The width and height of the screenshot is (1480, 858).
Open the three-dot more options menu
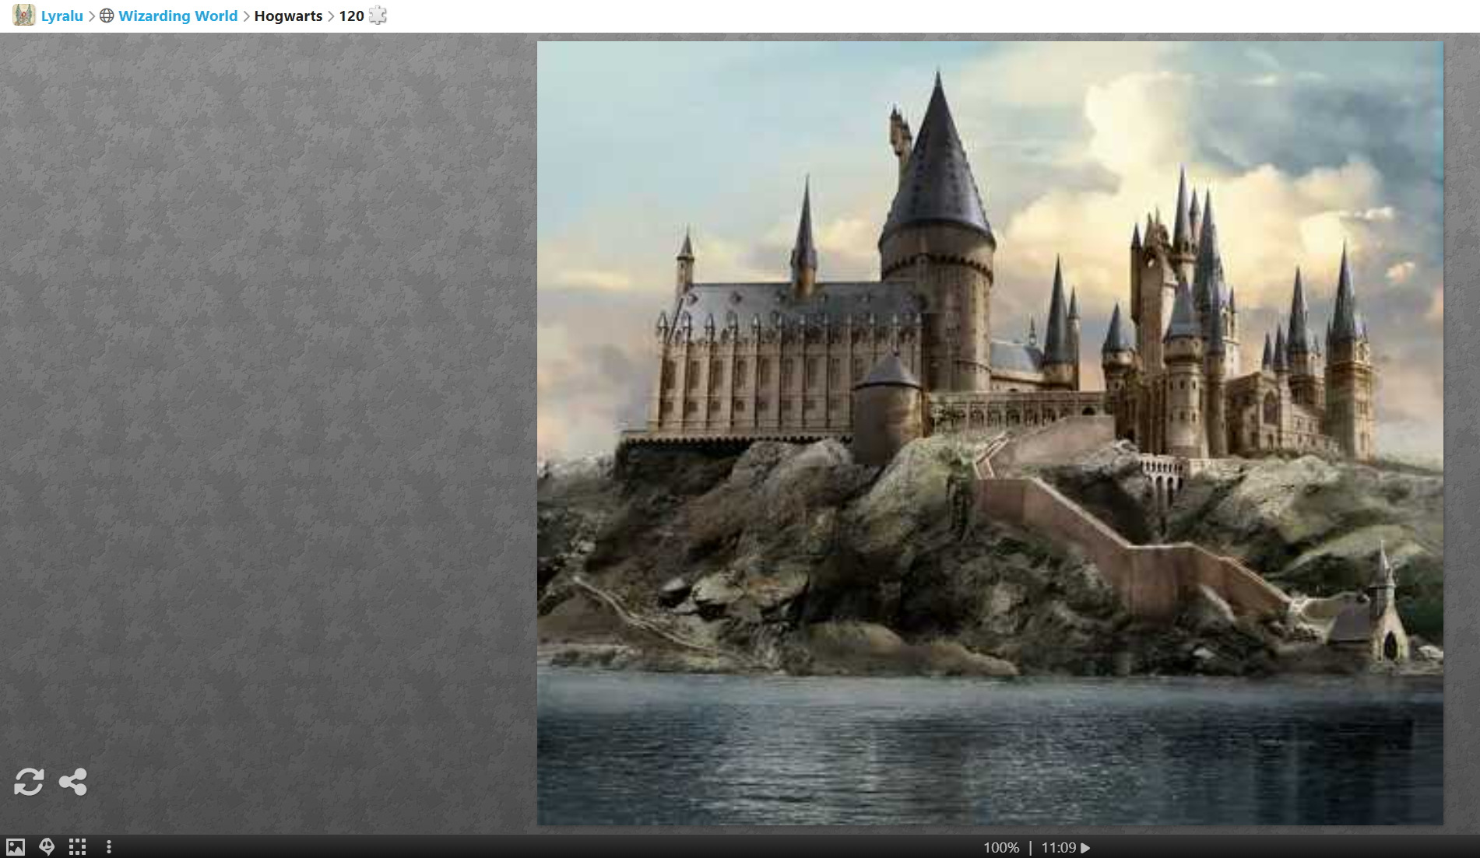pyautogui.click(x=109, y=847)
